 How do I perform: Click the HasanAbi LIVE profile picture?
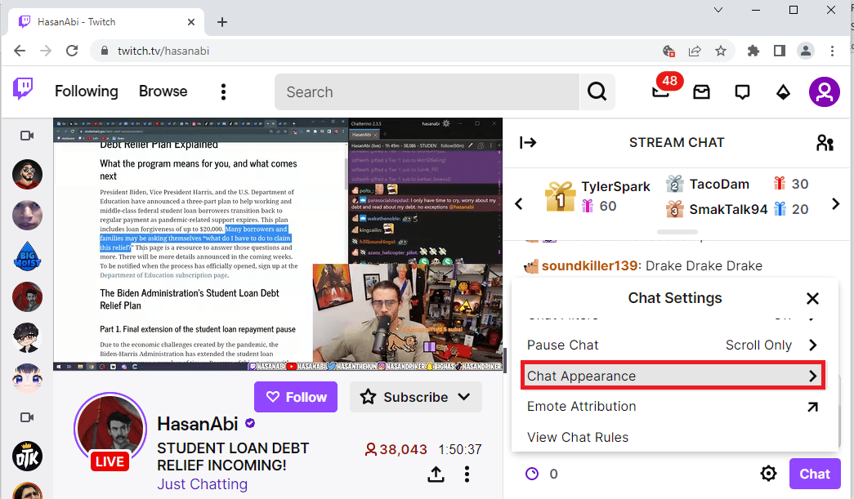tap(110, 430)
